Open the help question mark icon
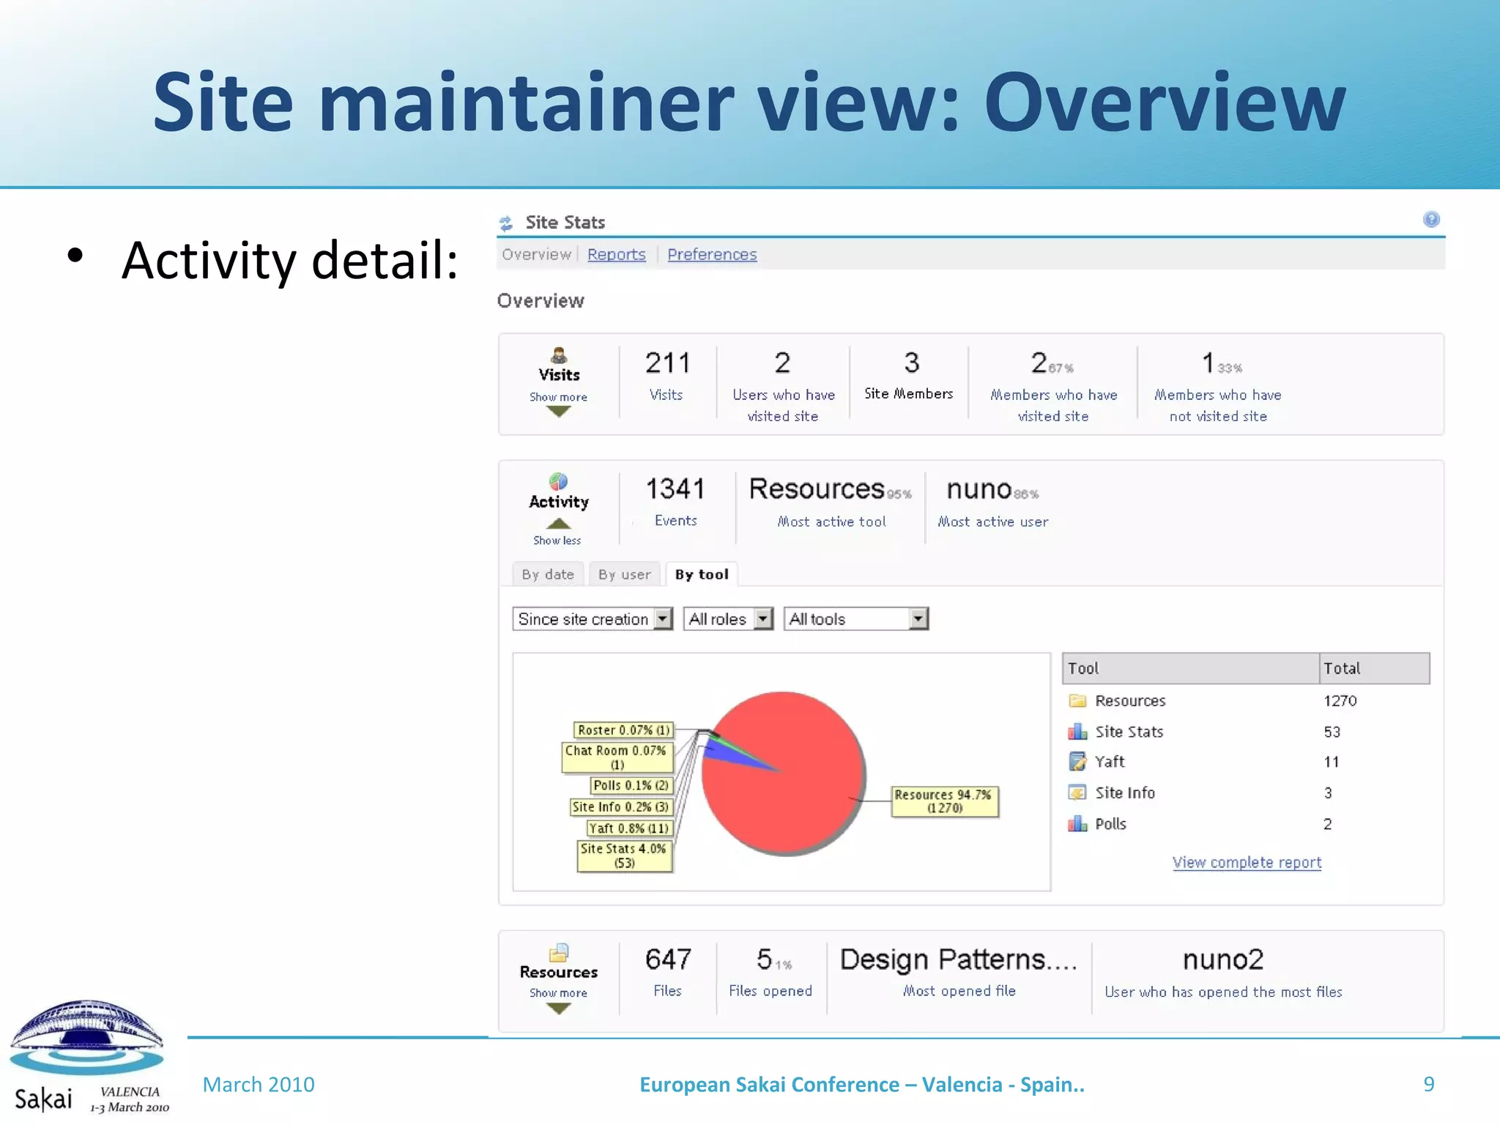The image size is (1500, 1125). pos(1431,220)
